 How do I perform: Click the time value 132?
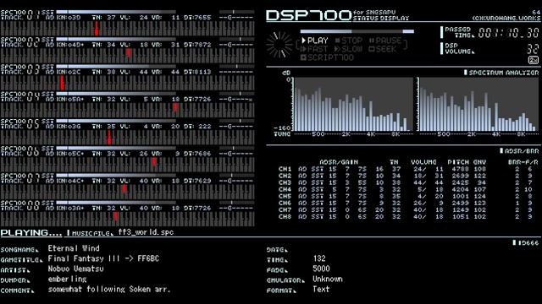pyautogui.click(x=319, y=258)
